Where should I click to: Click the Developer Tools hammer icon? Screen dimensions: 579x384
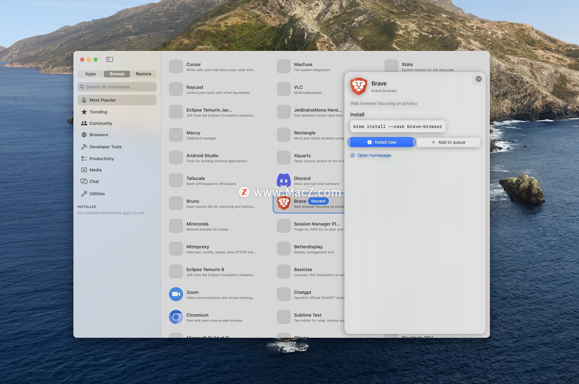click(x=84, y=147)
